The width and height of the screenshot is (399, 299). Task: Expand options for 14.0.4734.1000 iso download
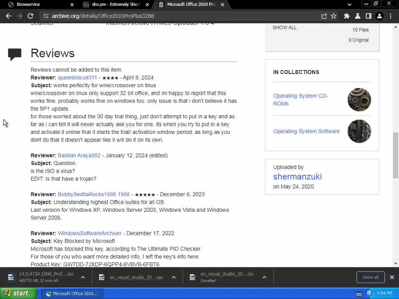coord(83,277)
